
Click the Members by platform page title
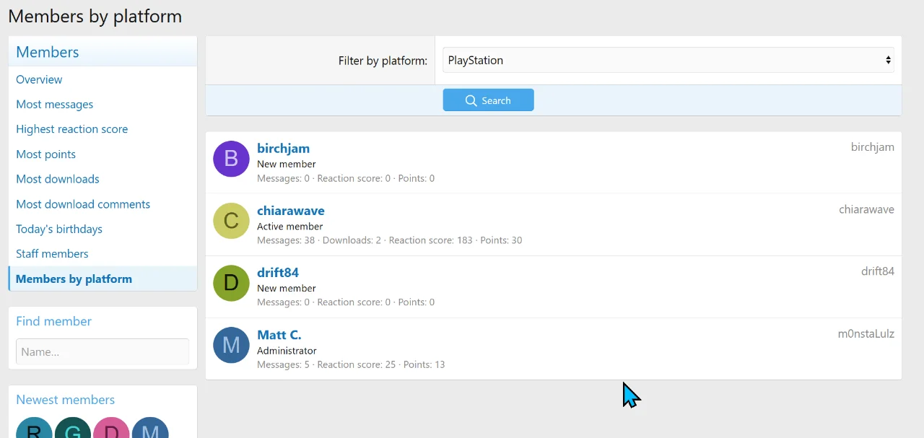[x=95, y=16]
